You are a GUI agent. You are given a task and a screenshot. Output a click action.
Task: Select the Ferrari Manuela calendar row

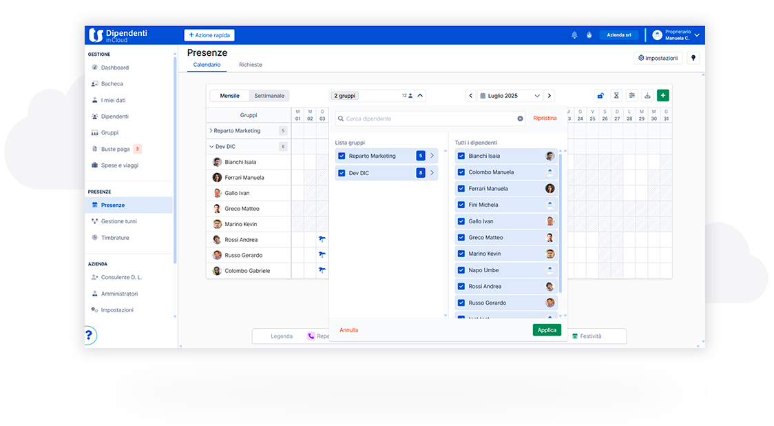tap(249, 177)
